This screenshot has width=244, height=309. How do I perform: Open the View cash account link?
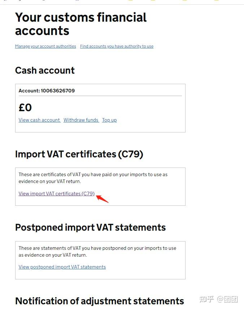39,120
